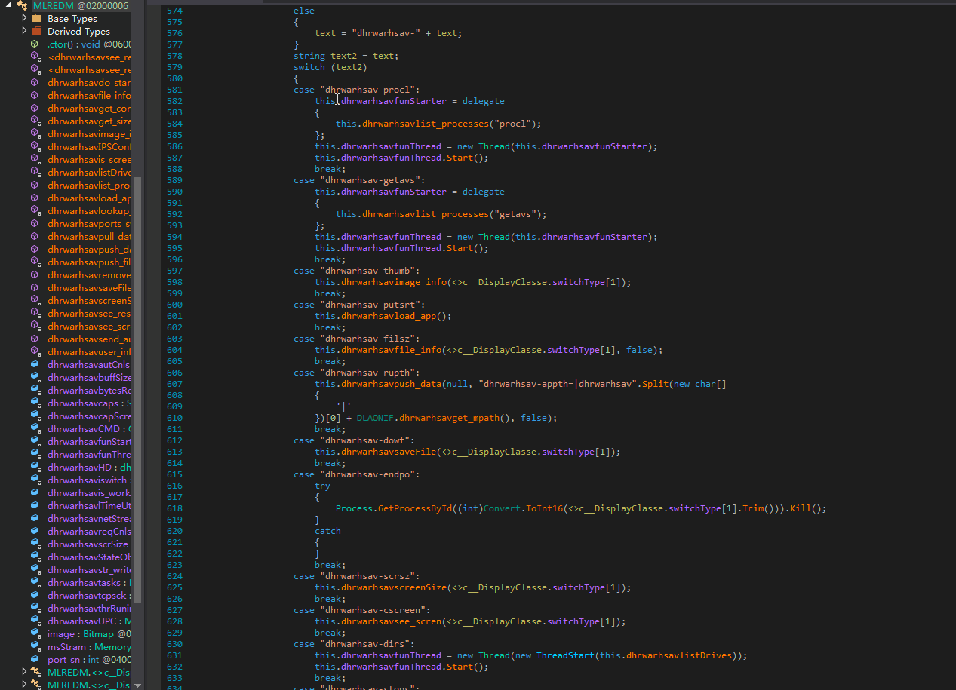Open dhrwarhsavsaveFile reference on line 613
956x690 pixels.
(x=388, y=452)
